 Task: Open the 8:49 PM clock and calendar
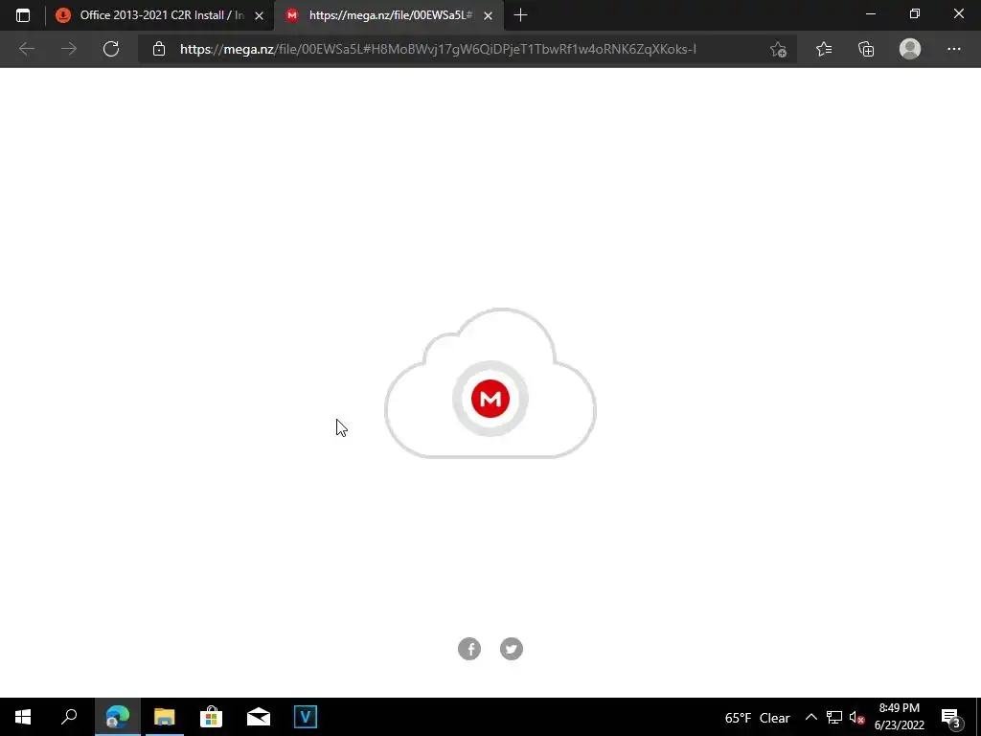pos(899,717)
